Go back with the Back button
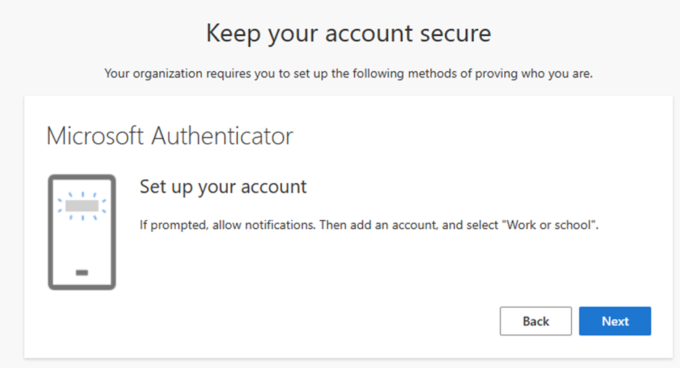The image size is (680, 368). click(535, 321)
